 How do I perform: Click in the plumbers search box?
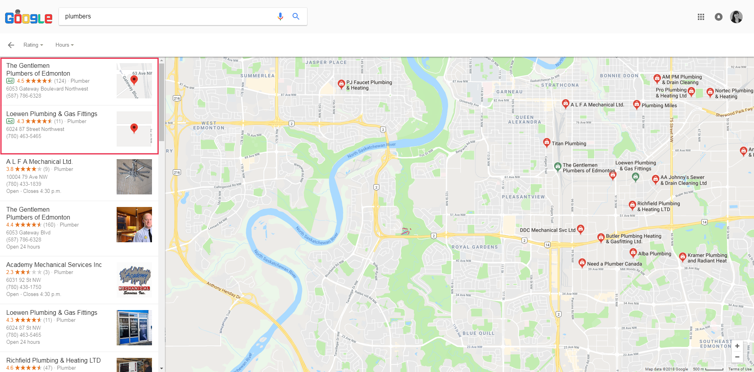167,16
